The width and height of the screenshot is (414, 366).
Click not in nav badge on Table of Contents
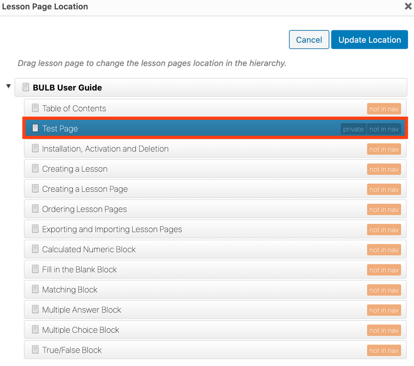tap(384, 109)
